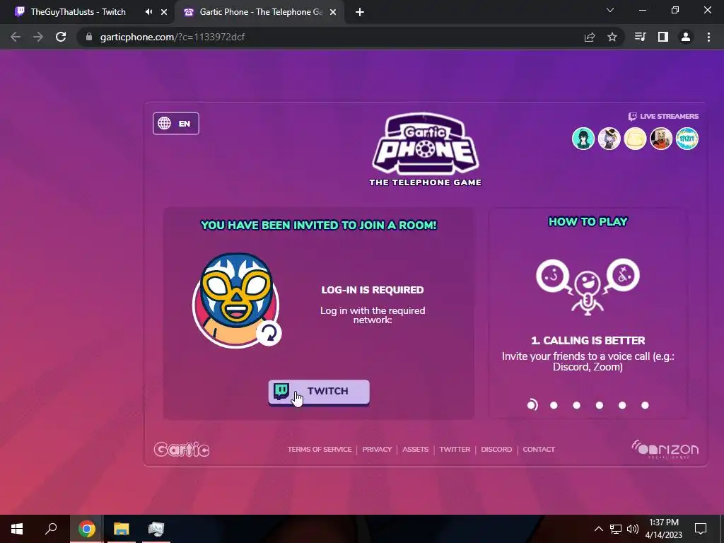Open the first live streamer avatar
The width and height of the screenshot is (724, 543).
coord(583,139)
